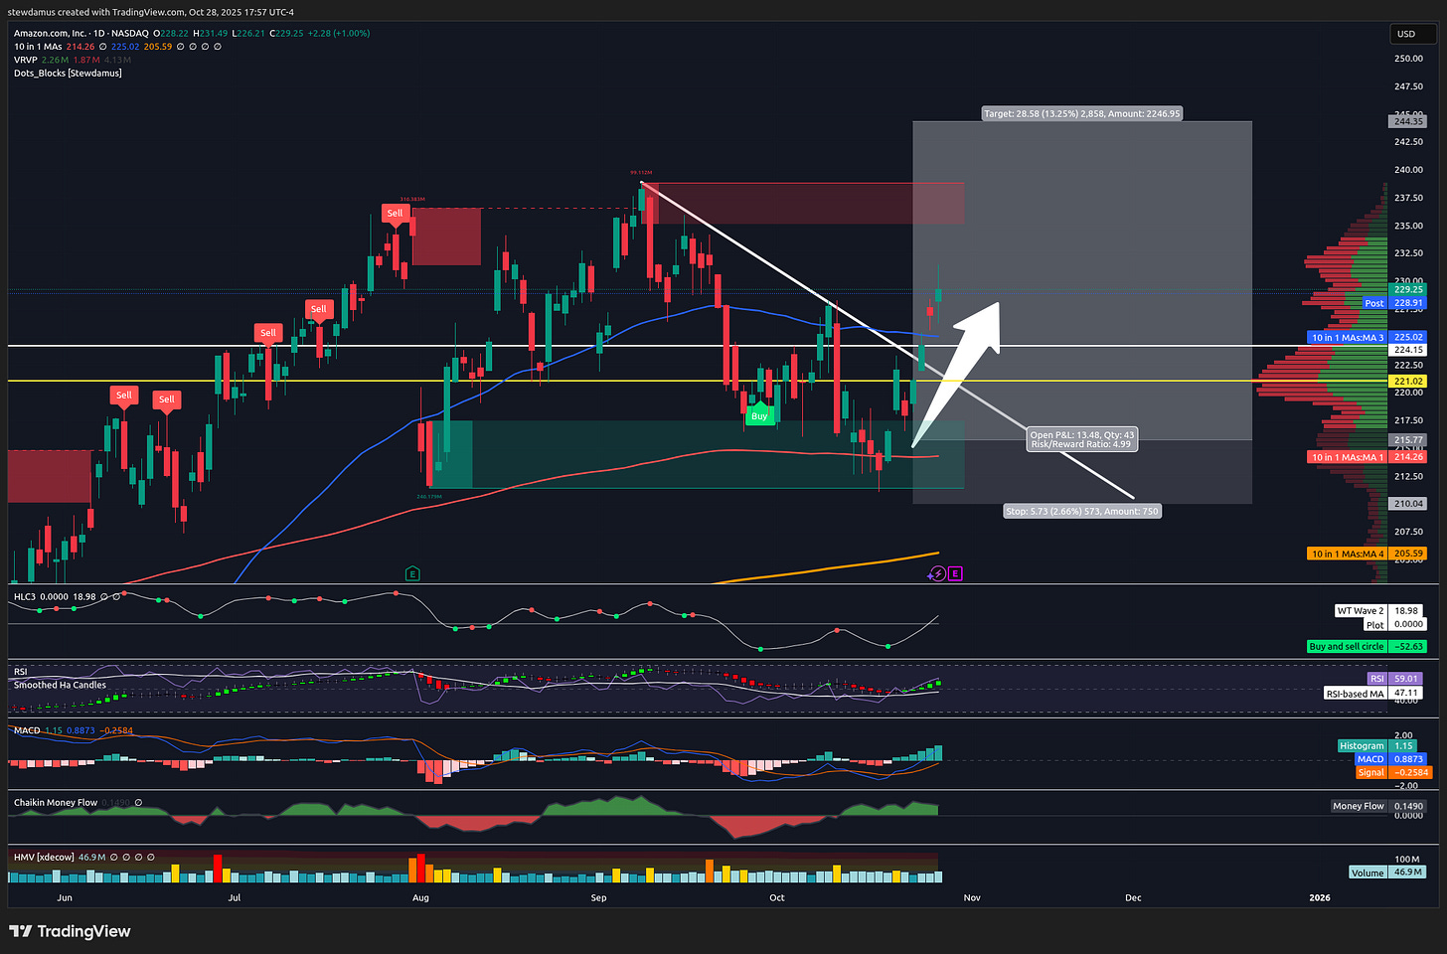
Task: Click the Oct time axis label
Action: click(777, 897)
